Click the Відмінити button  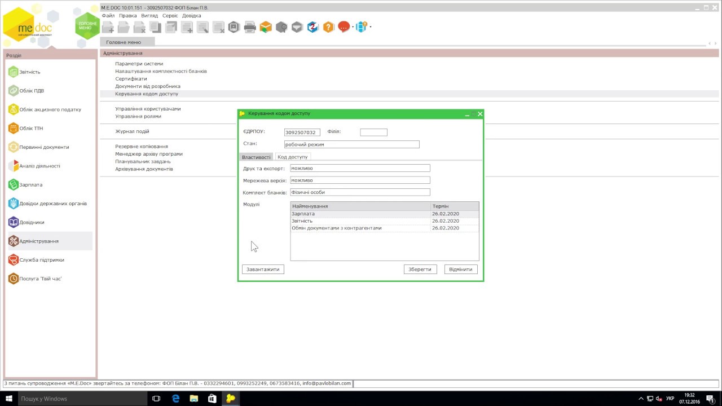click(x=461, y=270)
